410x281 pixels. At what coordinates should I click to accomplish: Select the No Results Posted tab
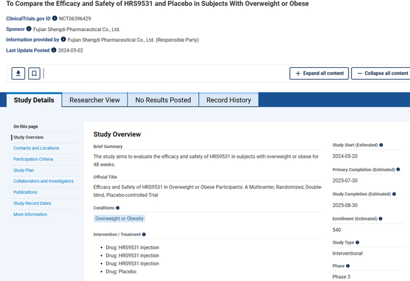pyautogui.click(x=163, y=100)
